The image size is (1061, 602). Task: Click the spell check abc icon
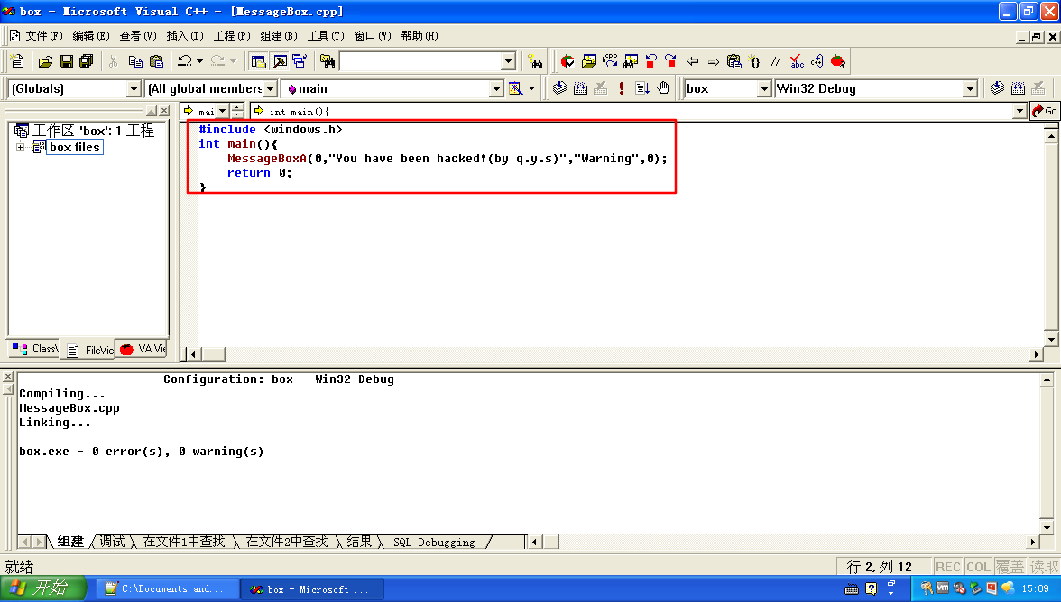coord(797,61)
